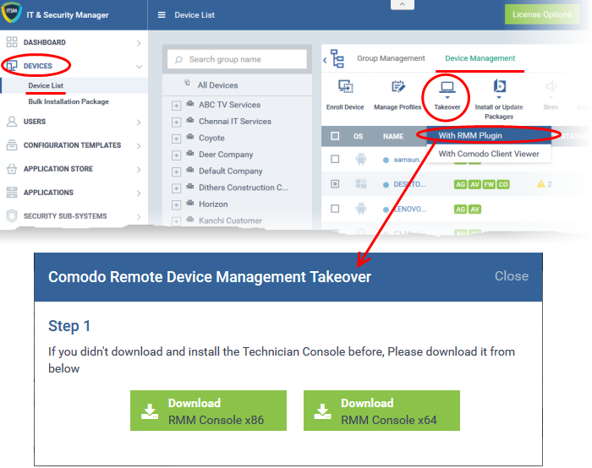Click the Configuration Templates icon
Viewport: 592px width, 468px height.
tap(12, 145)
